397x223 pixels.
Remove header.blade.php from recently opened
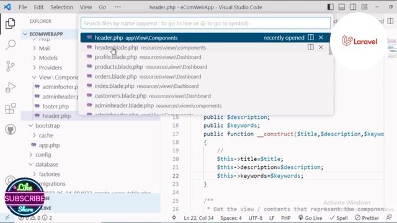(x=321, y=47)
